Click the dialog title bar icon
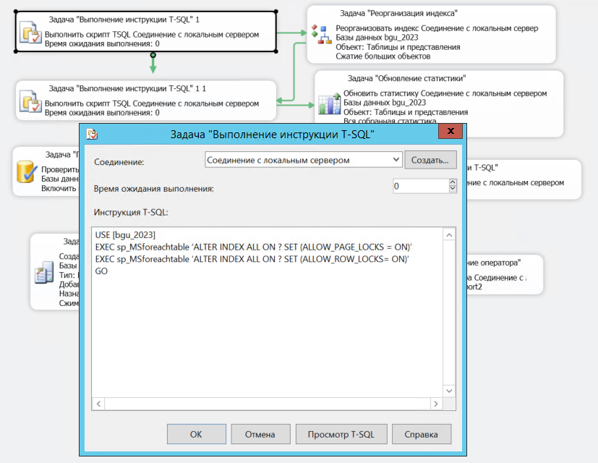The height and width of the screenshot is (463, 598). (92, 134)
